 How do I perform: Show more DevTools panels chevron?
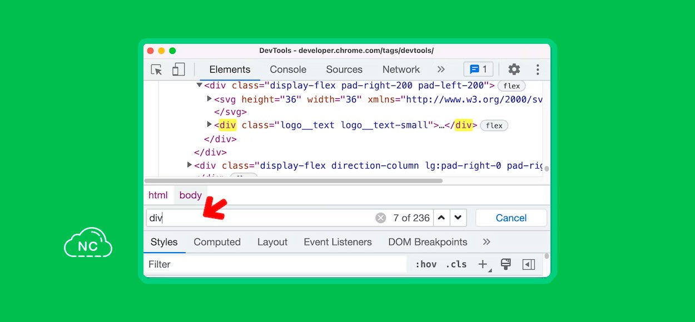point(441,69)
